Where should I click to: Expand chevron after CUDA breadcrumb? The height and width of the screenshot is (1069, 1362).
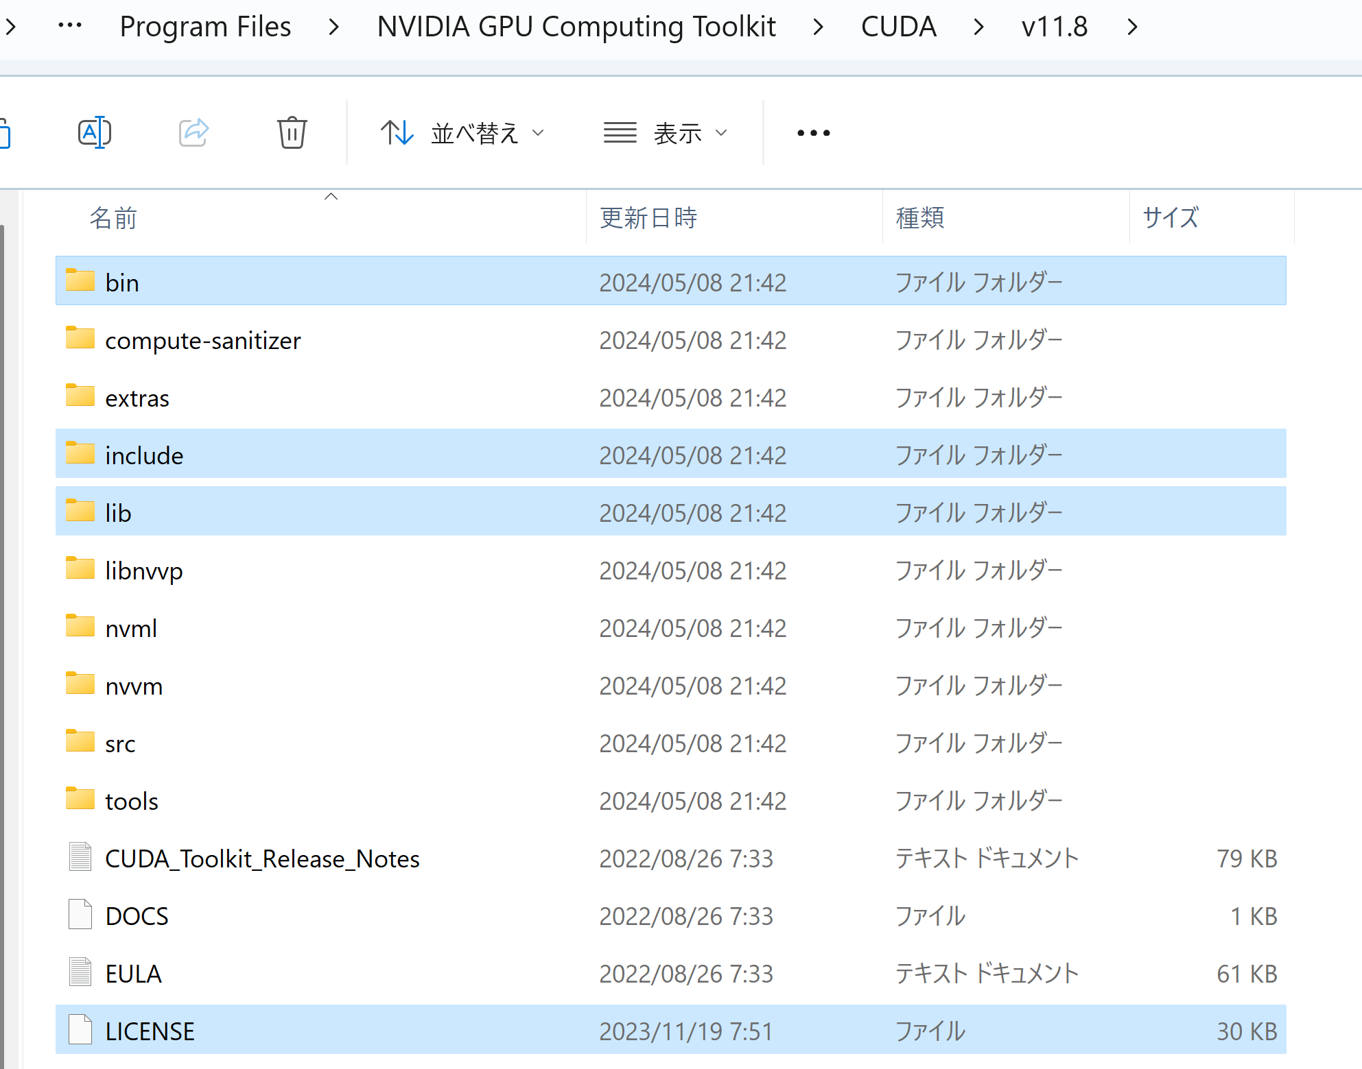click(978, 27)
